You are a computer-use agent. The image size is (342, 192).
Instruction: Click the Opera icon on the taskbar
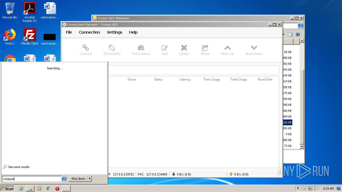(x=57, y=189)
